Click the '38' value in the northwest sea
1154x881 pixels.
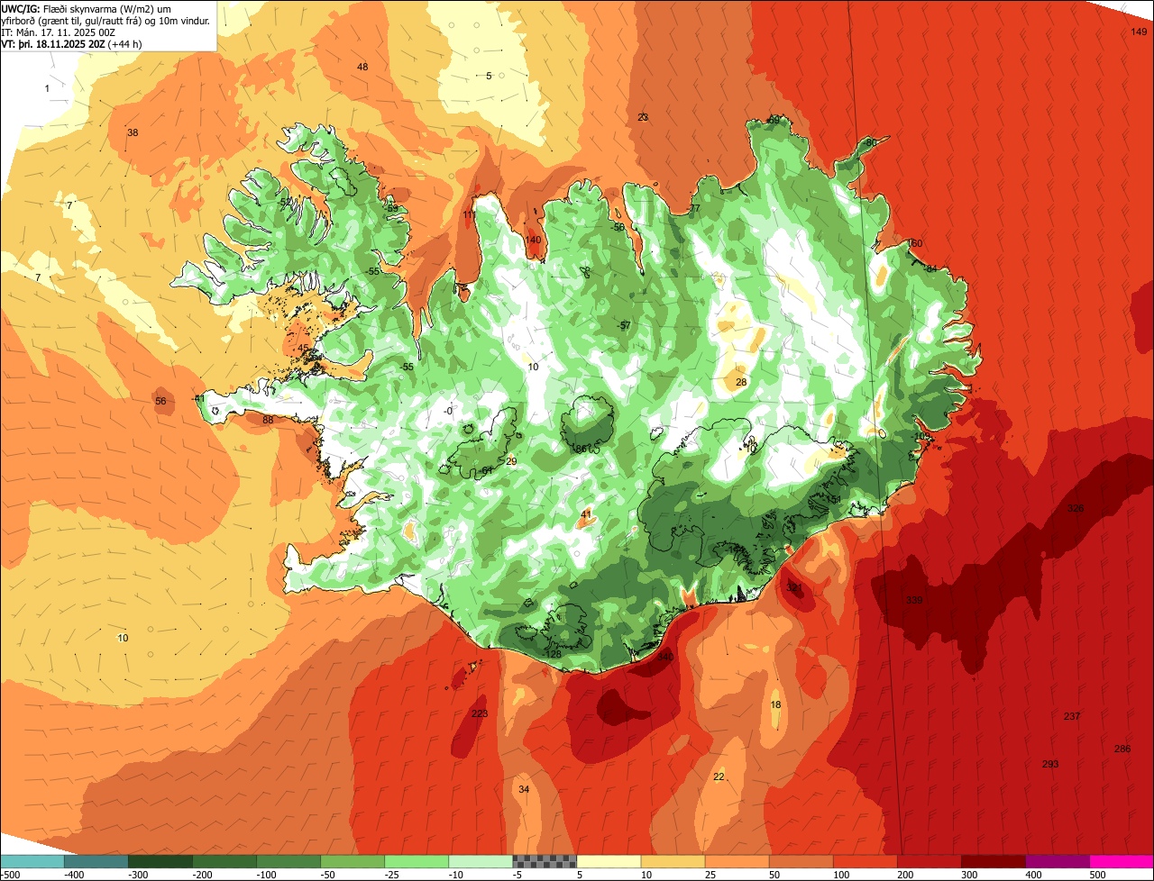(133, 133)
